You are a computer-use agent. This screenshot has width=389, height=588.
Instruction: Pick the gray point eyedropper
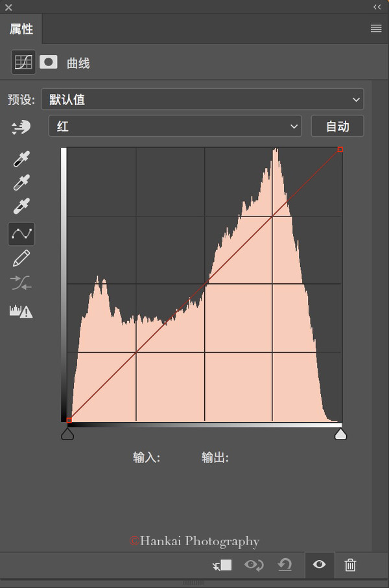(x=21, y=182)
